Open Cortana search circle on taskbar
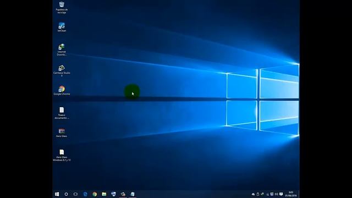 click(66, 194)
